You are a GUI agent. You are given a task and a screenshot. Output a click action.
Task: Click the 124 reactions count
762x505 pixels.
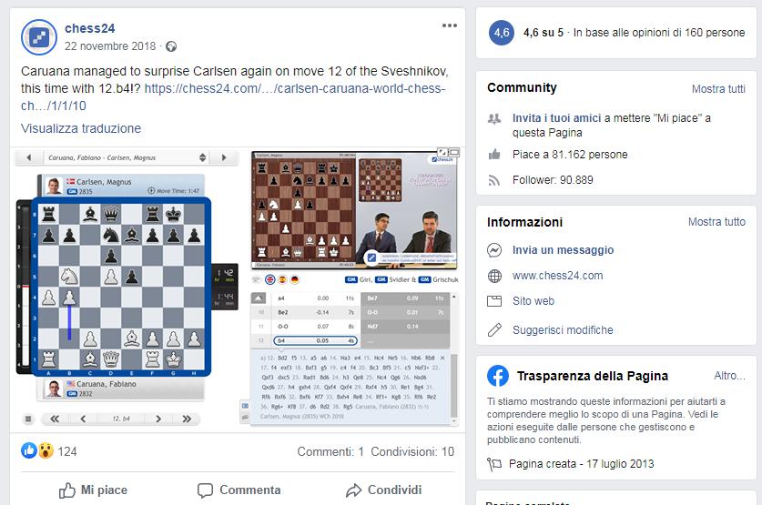(x=67, y=451)
